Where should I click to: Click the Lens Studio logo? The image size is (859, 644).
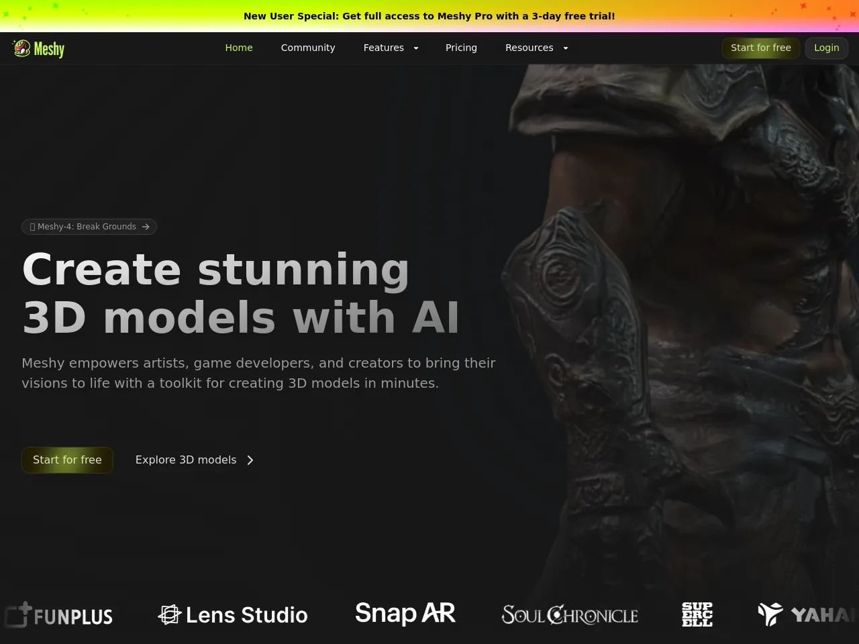233,614
